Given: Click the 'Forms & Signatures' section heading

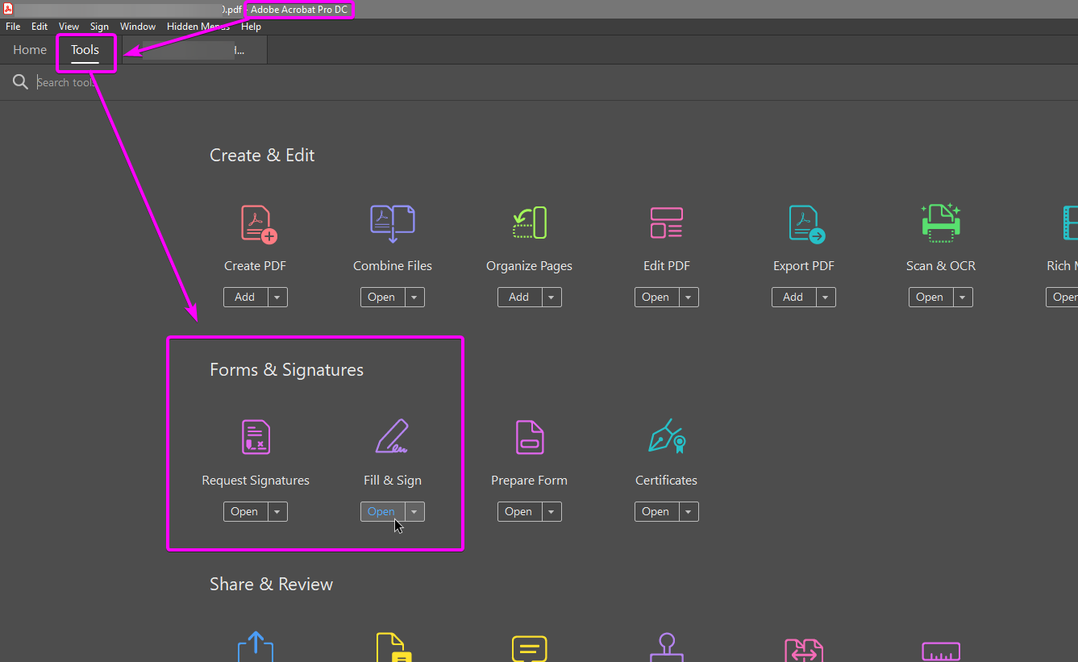Looking at the screenshot, I should (x=286, y=370).
